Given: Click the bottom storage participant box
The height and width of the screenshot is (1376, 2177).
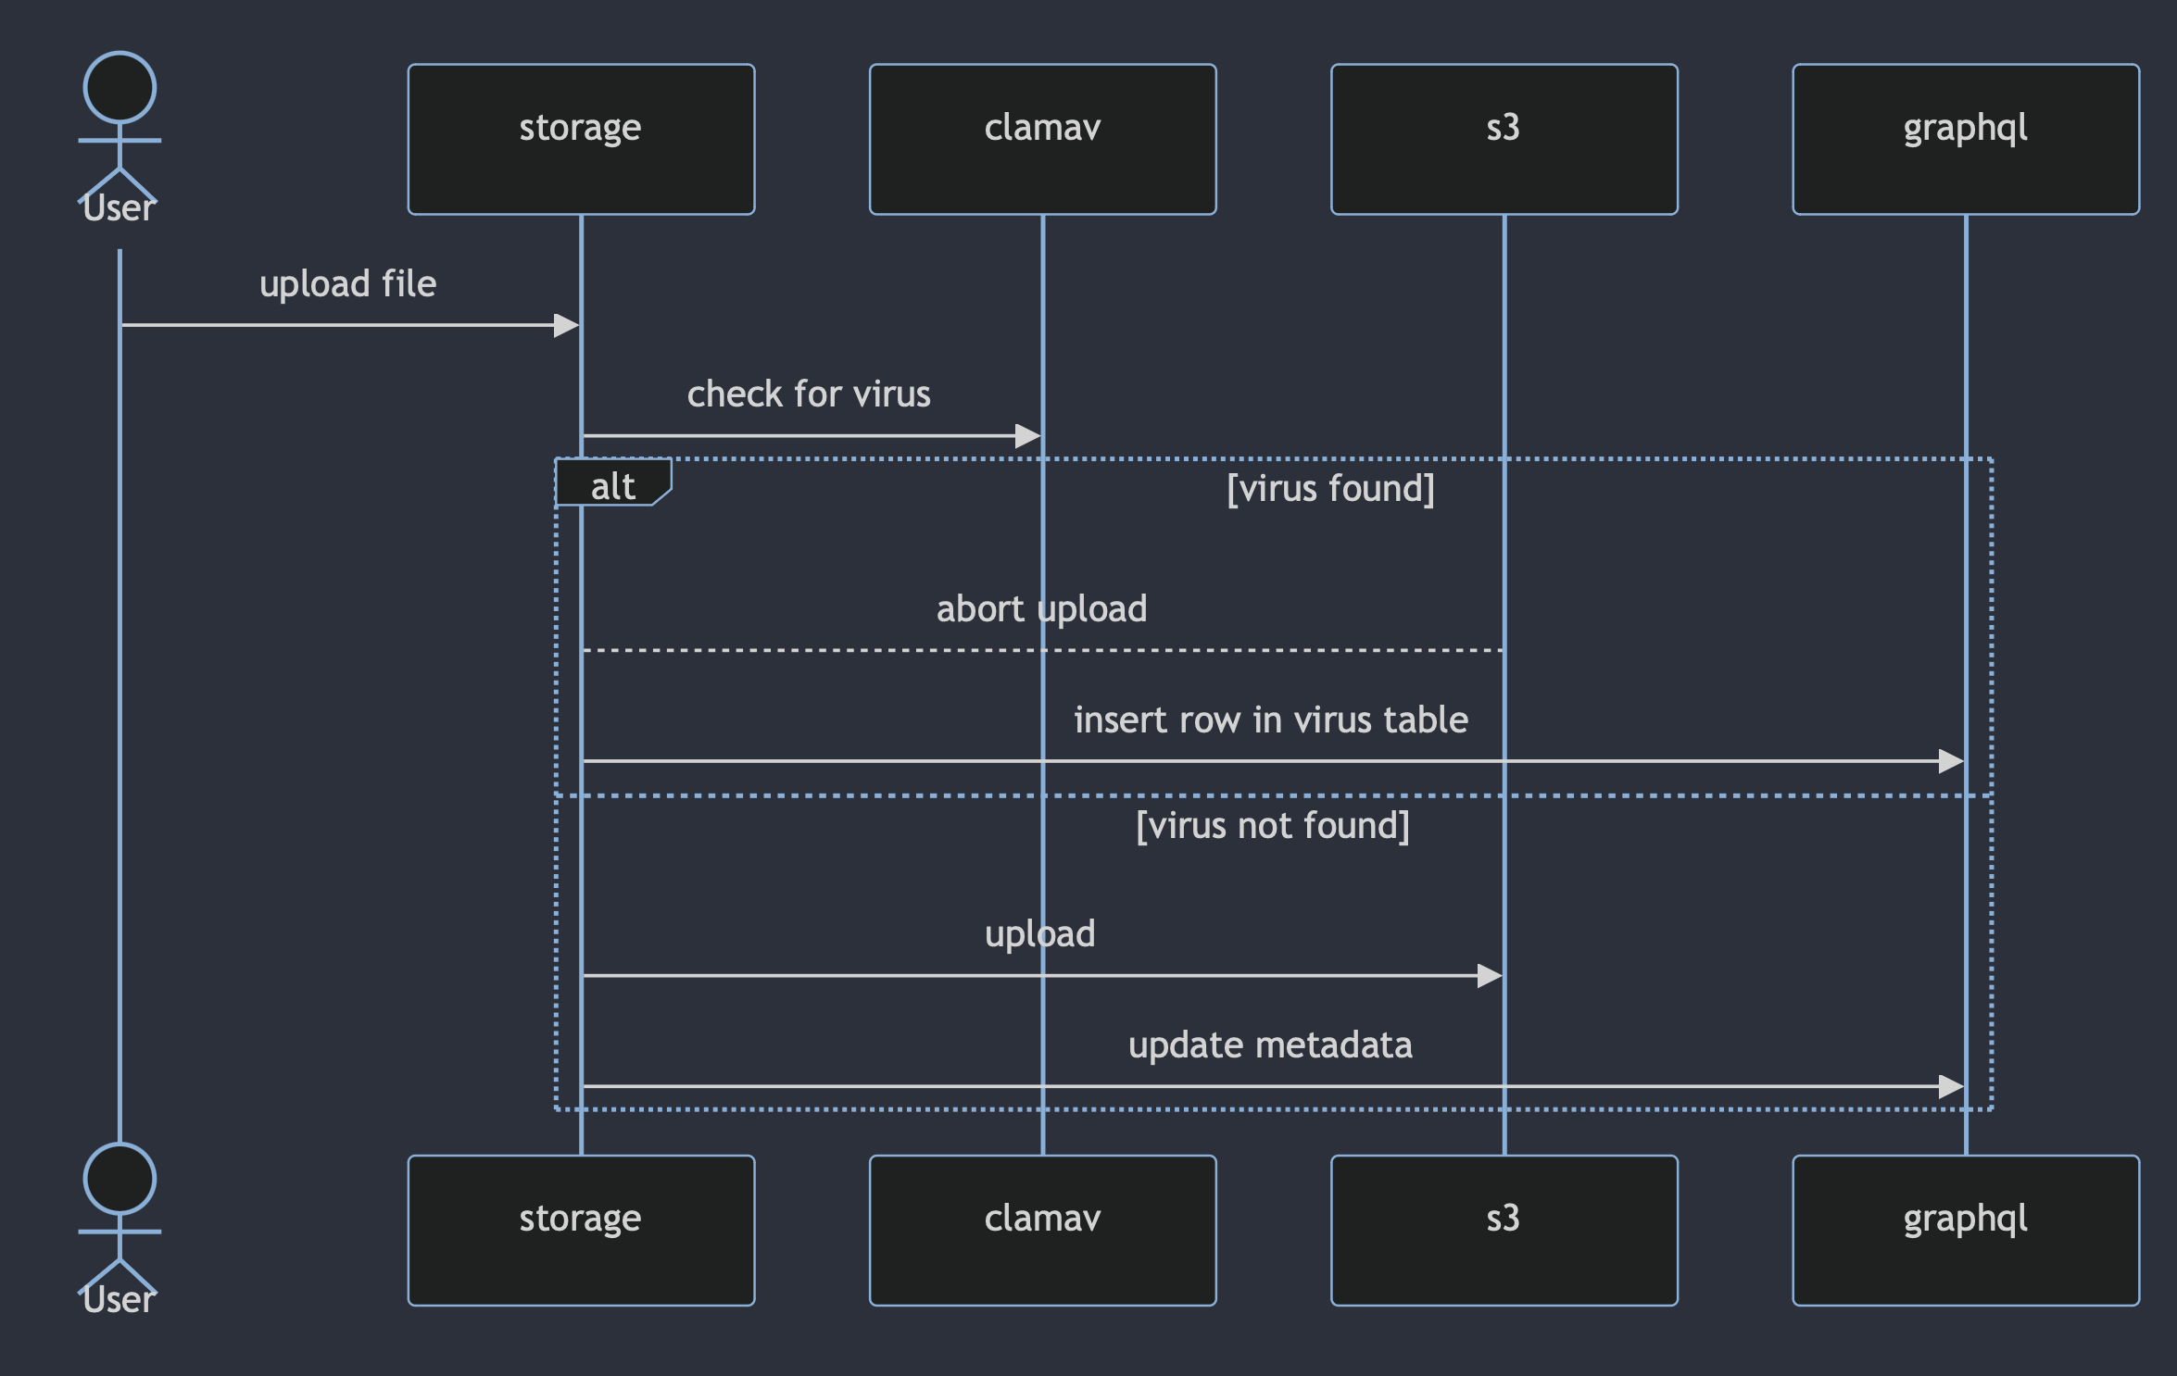Looking at the screenshot, I should click(x=581, y=1230).
